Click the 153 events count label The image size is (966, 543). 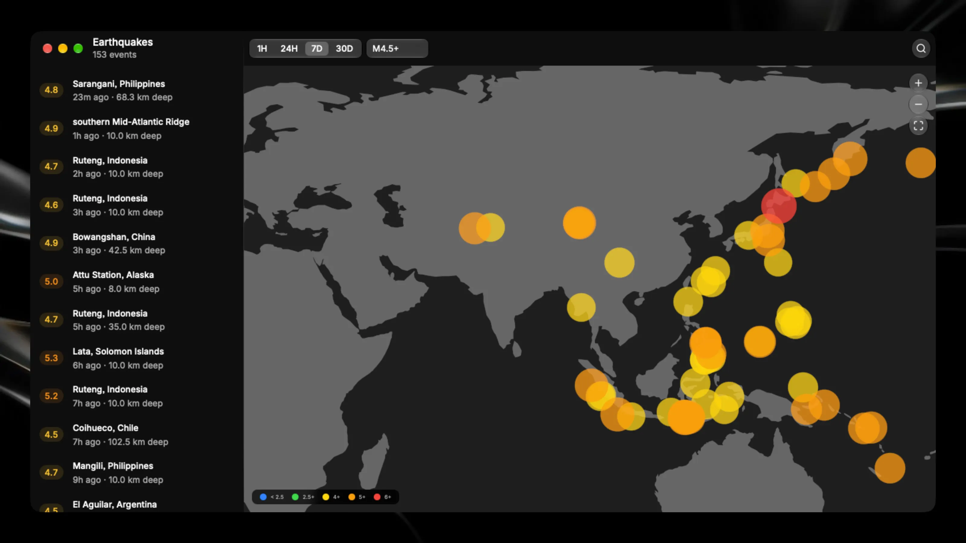[114, 55]
